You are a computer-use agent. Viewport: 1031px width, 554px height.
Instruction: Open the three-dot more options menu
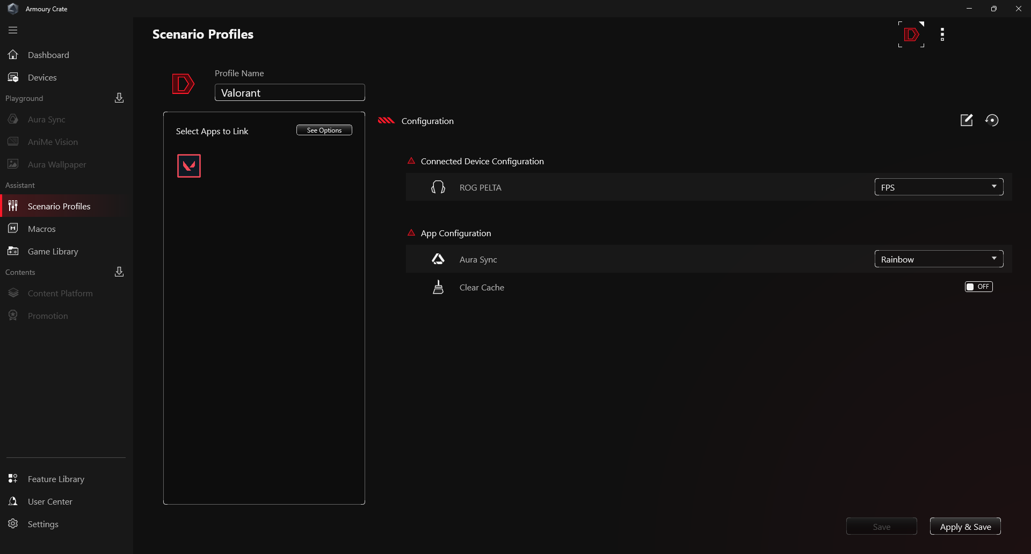[942, 34]
